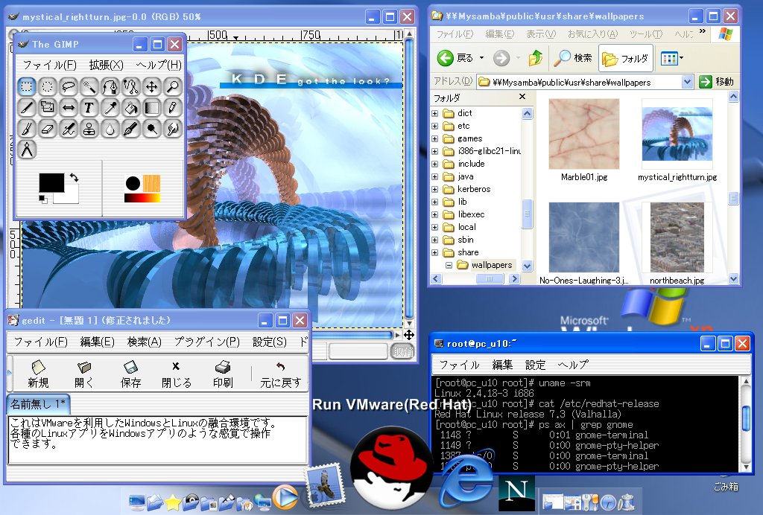Activate the Airbrush tool
This screenshot has height=515, width=763.
pyautogui.click(x=68, y=128)
